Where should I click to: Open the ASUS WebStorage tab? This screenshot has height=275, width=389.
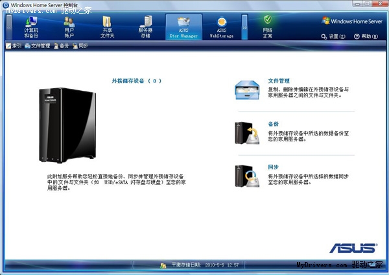coord(222,27)
